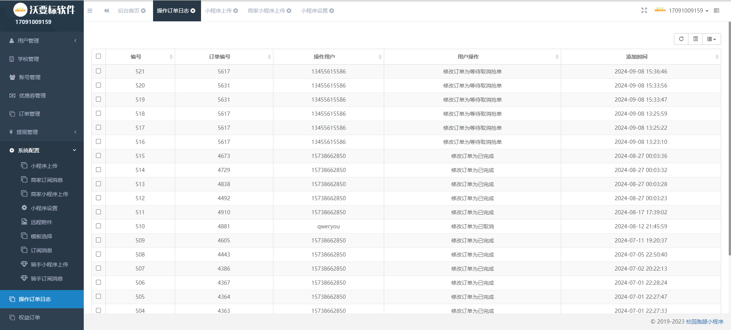Viewport: 731px width, 330px height.
Task: Switch to the 小程序上传 tab
Action: 218,11
